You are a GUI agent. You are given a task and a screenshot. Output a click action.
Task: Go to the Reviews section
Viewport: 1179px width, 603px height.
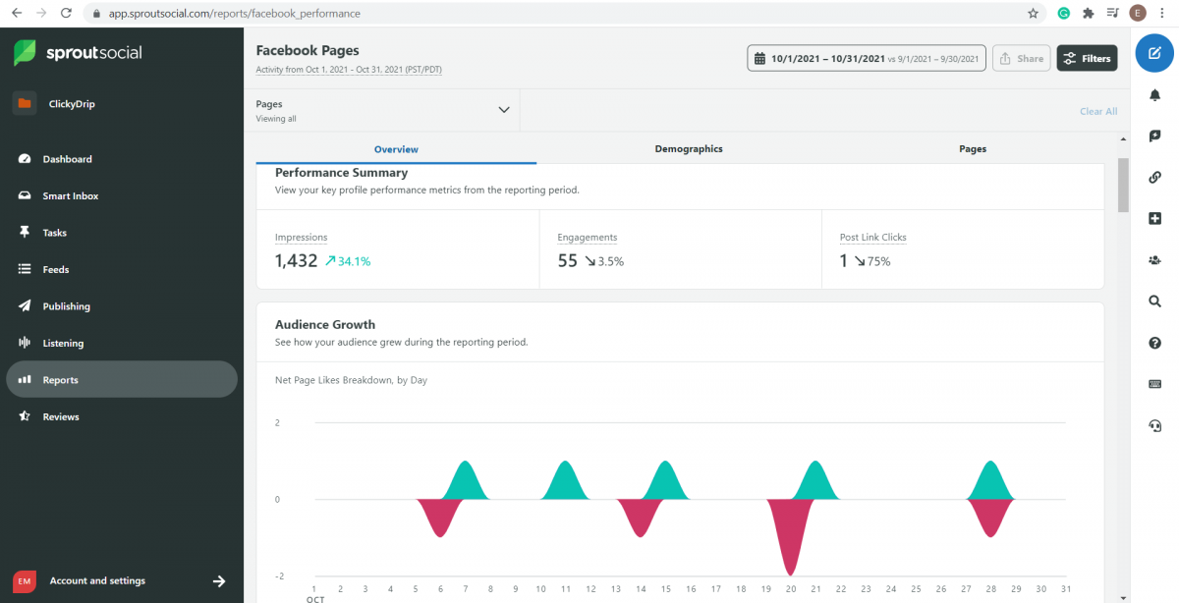pos(61,415)
